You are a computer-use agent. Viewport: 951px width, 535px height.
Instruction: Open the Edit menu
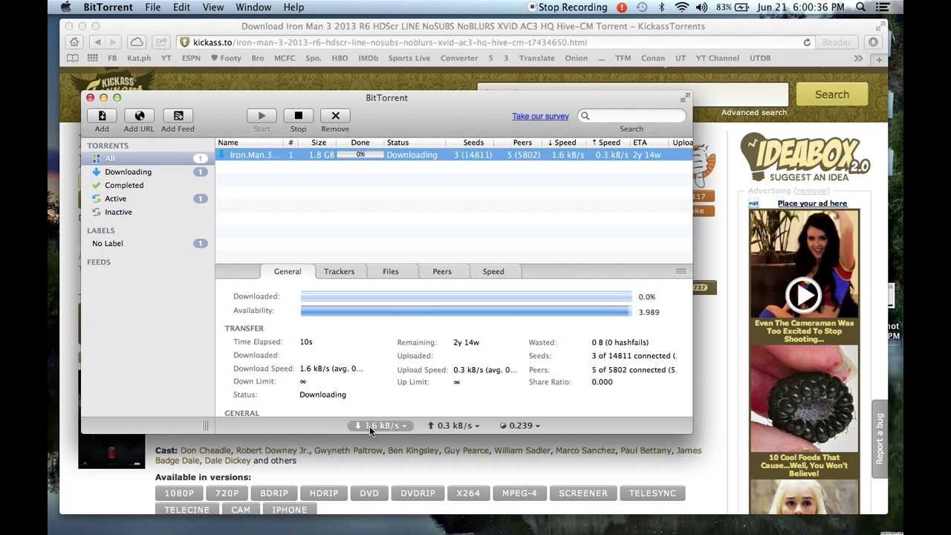point(181,7)
